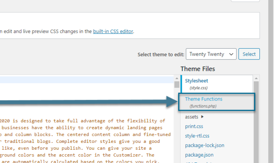
Task: Expand the assets folder arrow
Action: (202, 117)
